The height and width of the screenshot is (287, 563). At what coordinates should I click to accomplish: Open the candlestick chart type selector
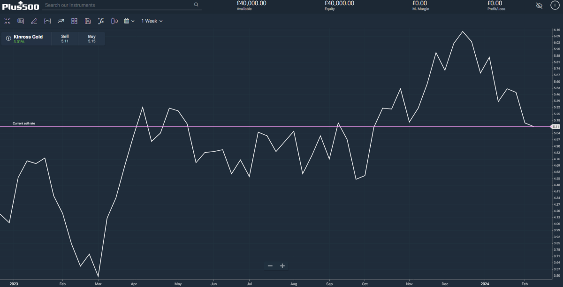[114, 21]
